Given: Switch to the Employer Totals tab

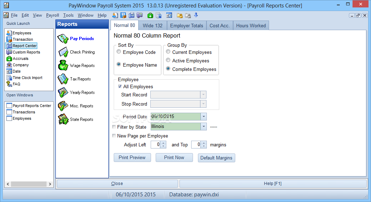Looking at the screenshot, I should 187,26.
